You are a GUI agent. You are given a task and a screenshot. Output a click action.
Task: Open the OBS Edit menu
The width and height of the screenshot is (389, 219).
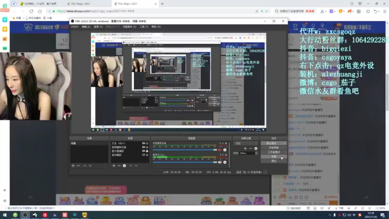86,27
